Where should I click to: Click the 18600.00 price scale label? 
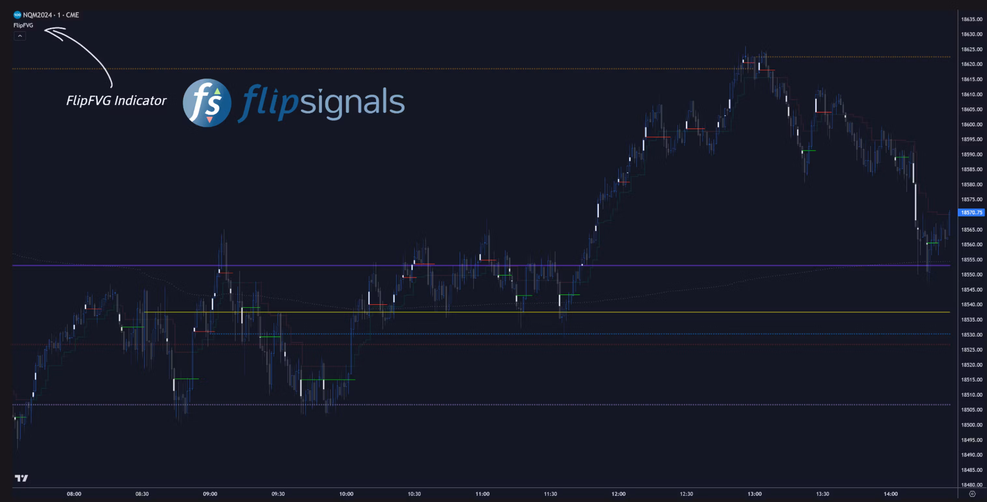(x=971, y=125)
